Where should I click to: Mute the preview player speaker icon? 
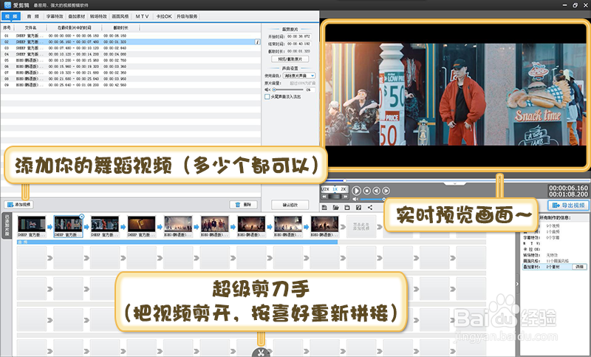click(x=355, y=199)
